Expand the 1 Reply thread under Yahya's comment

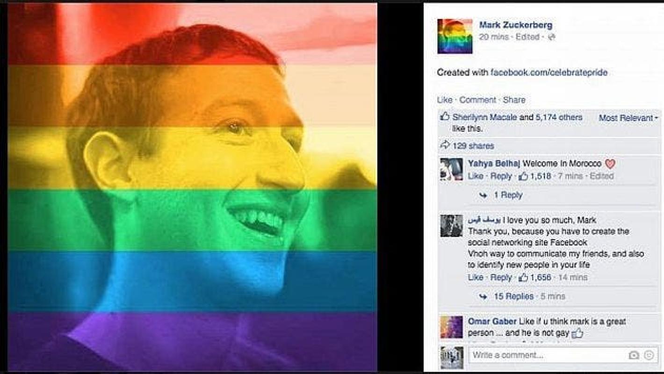coord(508,195)
